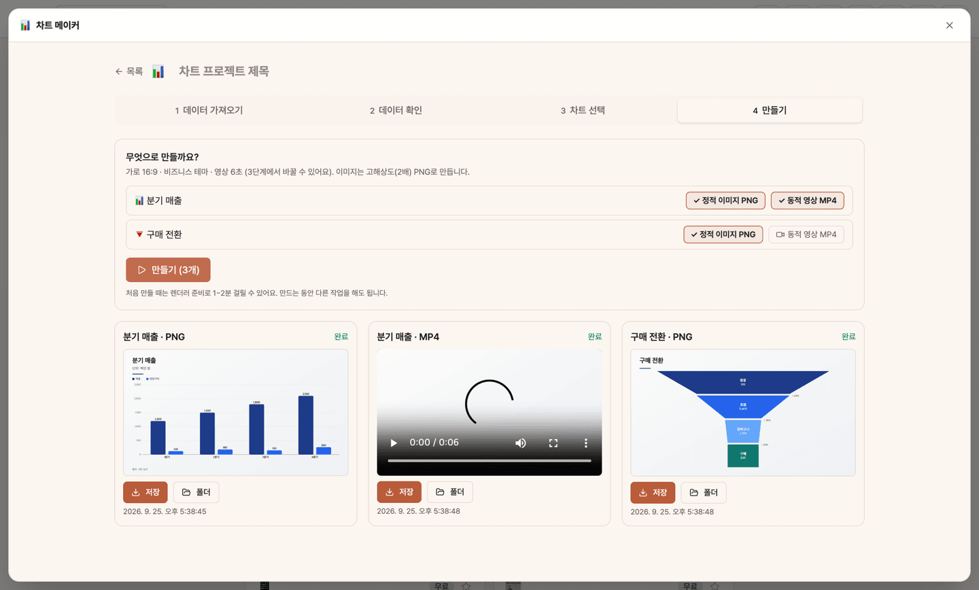Click 완료 status on 분기 매출 · PNG card
This screenshot has height=590, width=979.
point(341,336)
